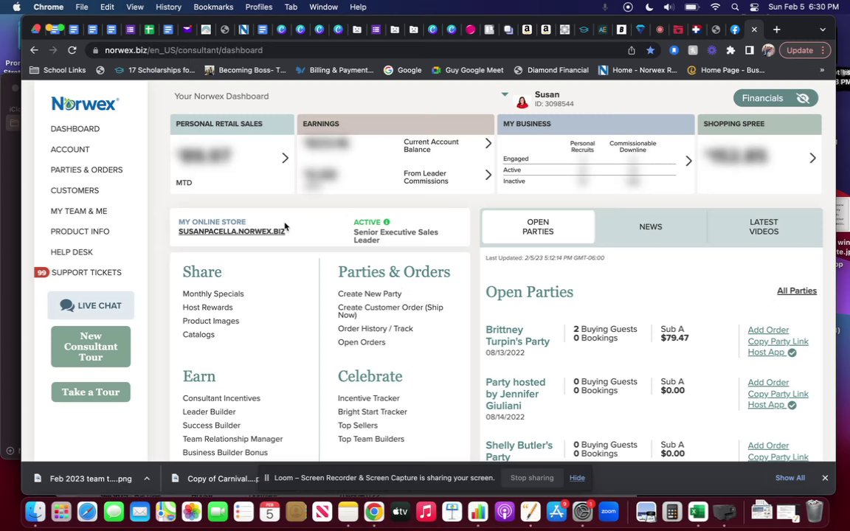
Task: Go back to the previous page
Action: 34,50
